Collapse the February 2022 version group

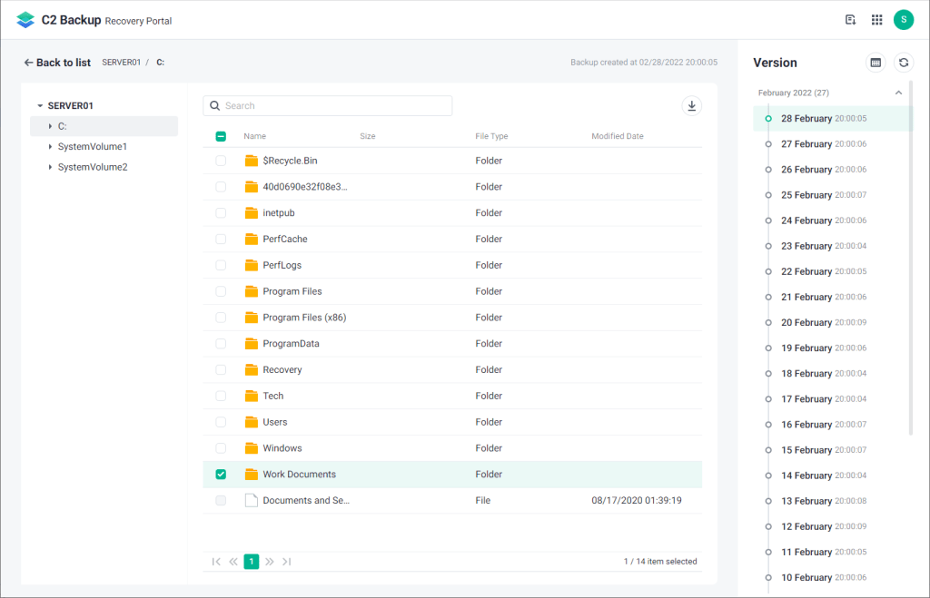[898, 93]
